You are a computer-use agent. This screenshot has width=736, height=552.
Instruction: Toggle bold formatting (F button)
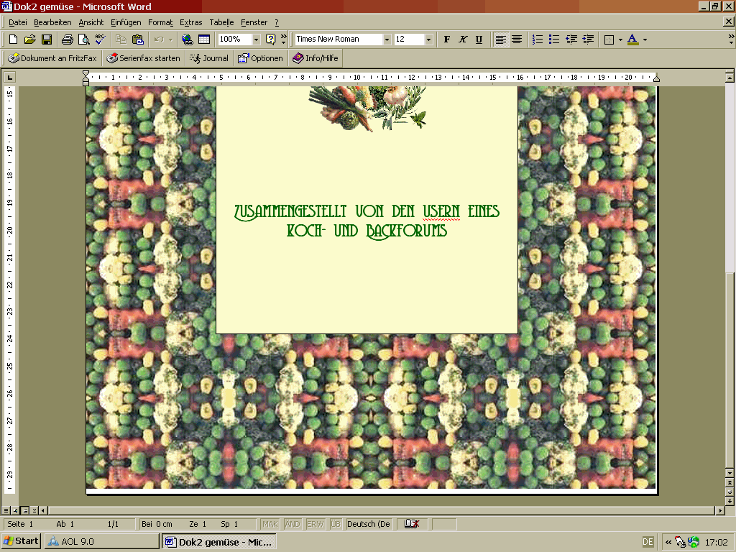[447, 40]
